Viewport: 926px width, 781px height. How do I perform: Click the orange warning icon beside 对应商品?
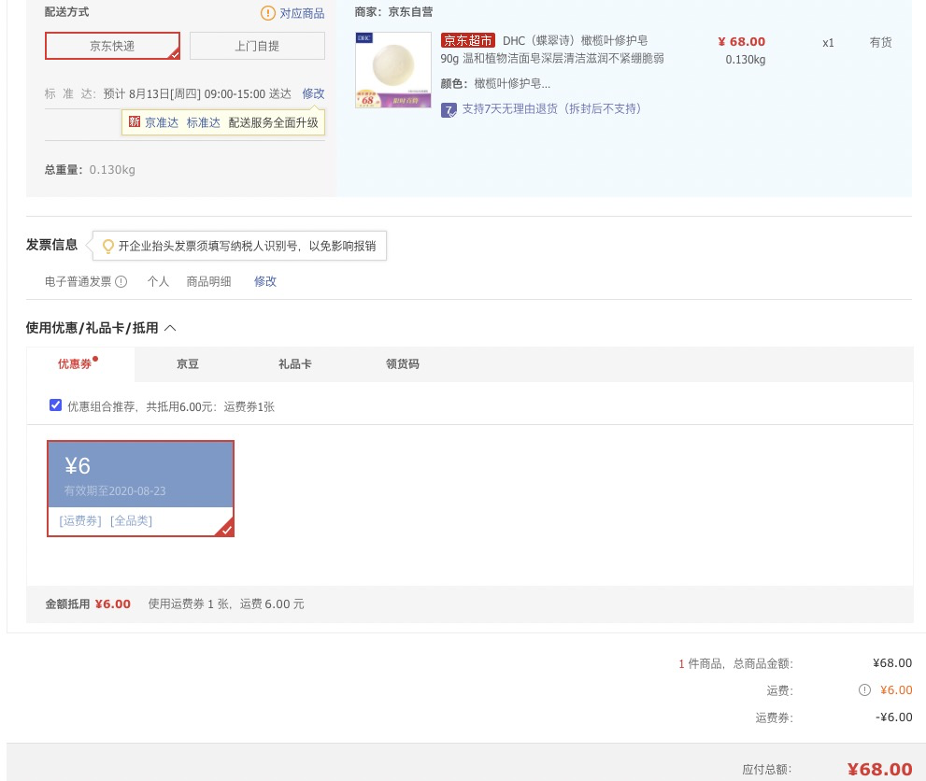267,13
